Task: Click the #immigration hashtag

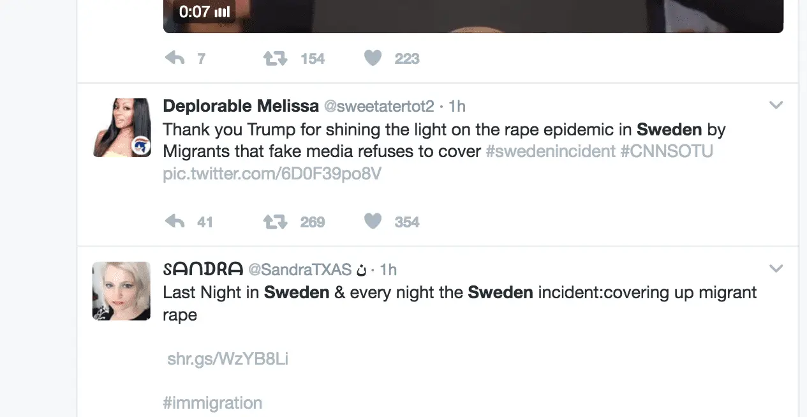Action: point(212,403)
